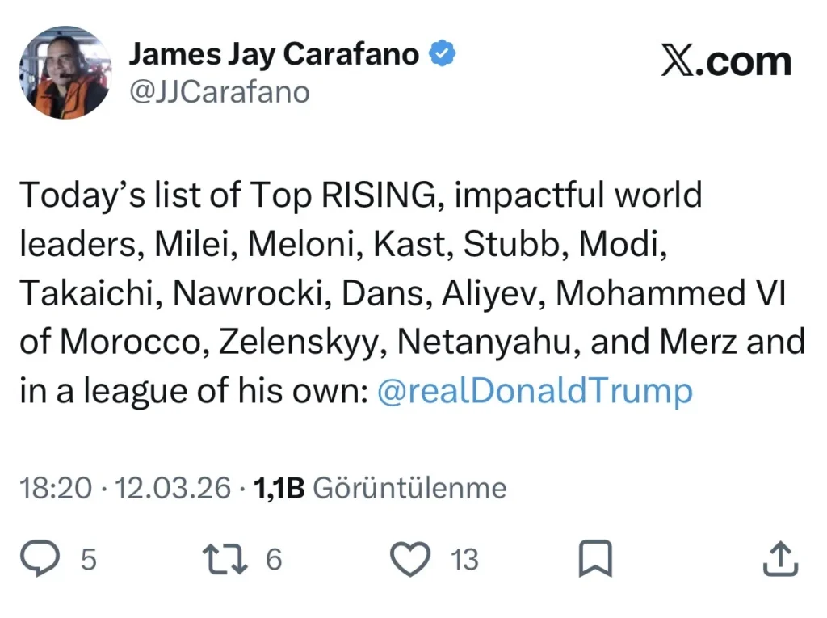Click the reply speech bubble icon
This screenshot has width=827, height=618.
(x=40, y=559)
